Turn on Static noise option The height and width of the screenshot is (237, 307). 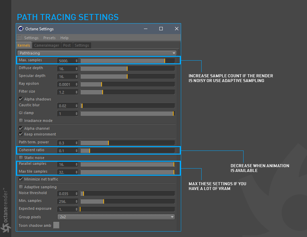[21, 158]
